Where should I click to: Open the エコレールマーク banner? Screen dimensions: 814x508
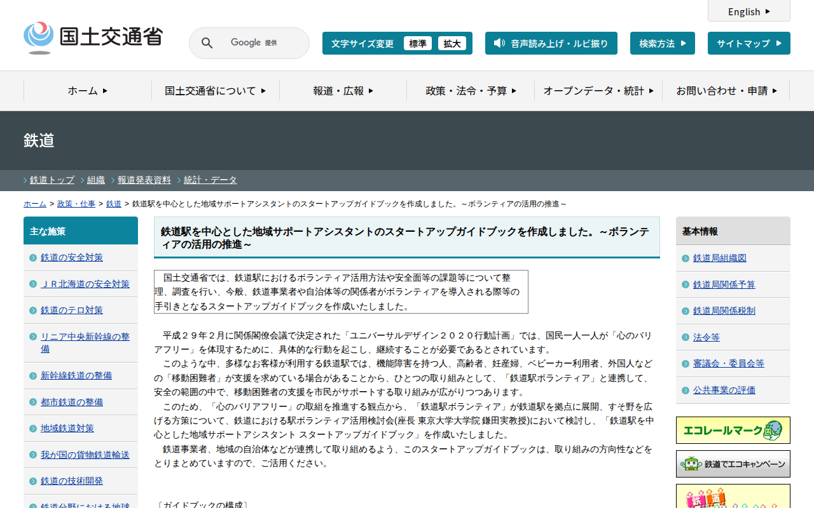733,430
